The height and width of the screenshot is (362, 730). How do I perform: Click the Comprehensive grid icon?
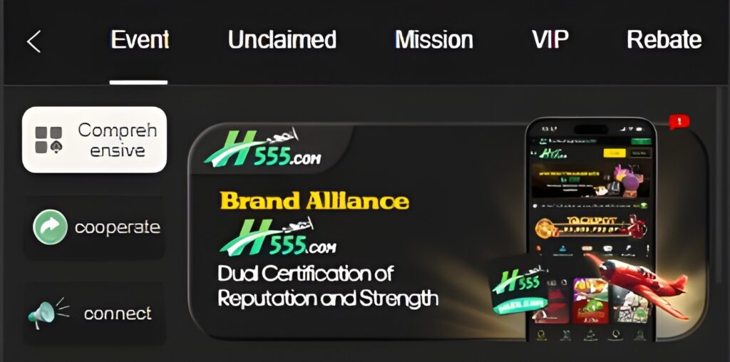[x=49, y=140]
